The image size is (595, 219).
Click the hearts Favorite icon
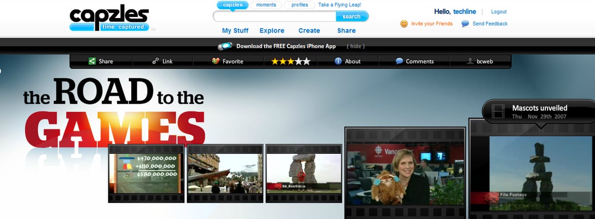tap(216, 61)
